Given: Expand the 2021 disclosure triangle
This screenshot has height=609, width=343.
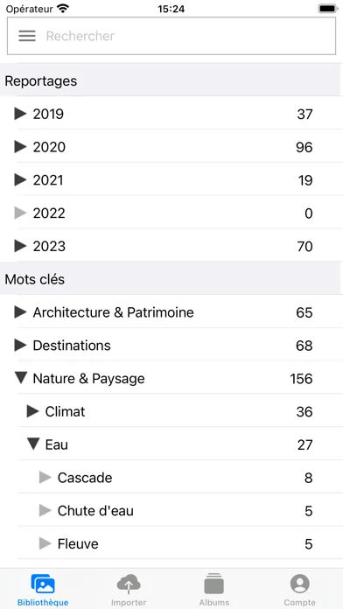Looking at the screenshot, I should click(21, 180).
